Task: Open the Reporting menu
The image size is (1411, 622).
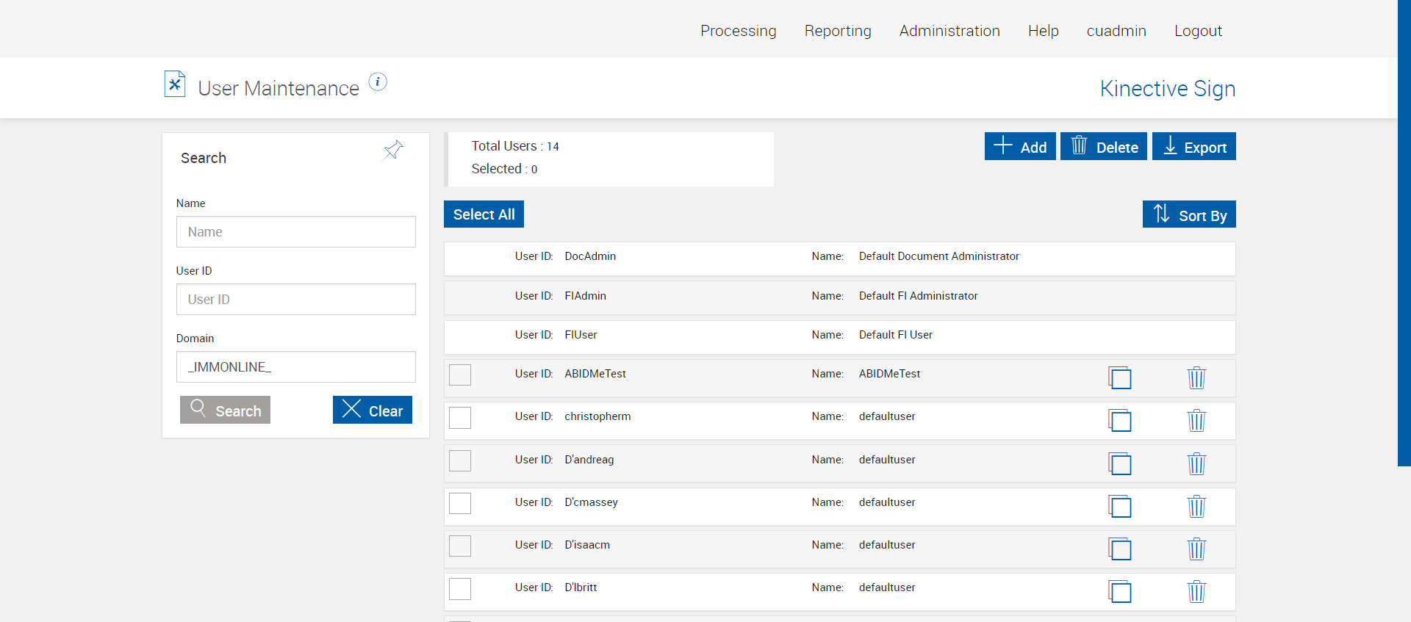Action: click(x=838, y=31)
